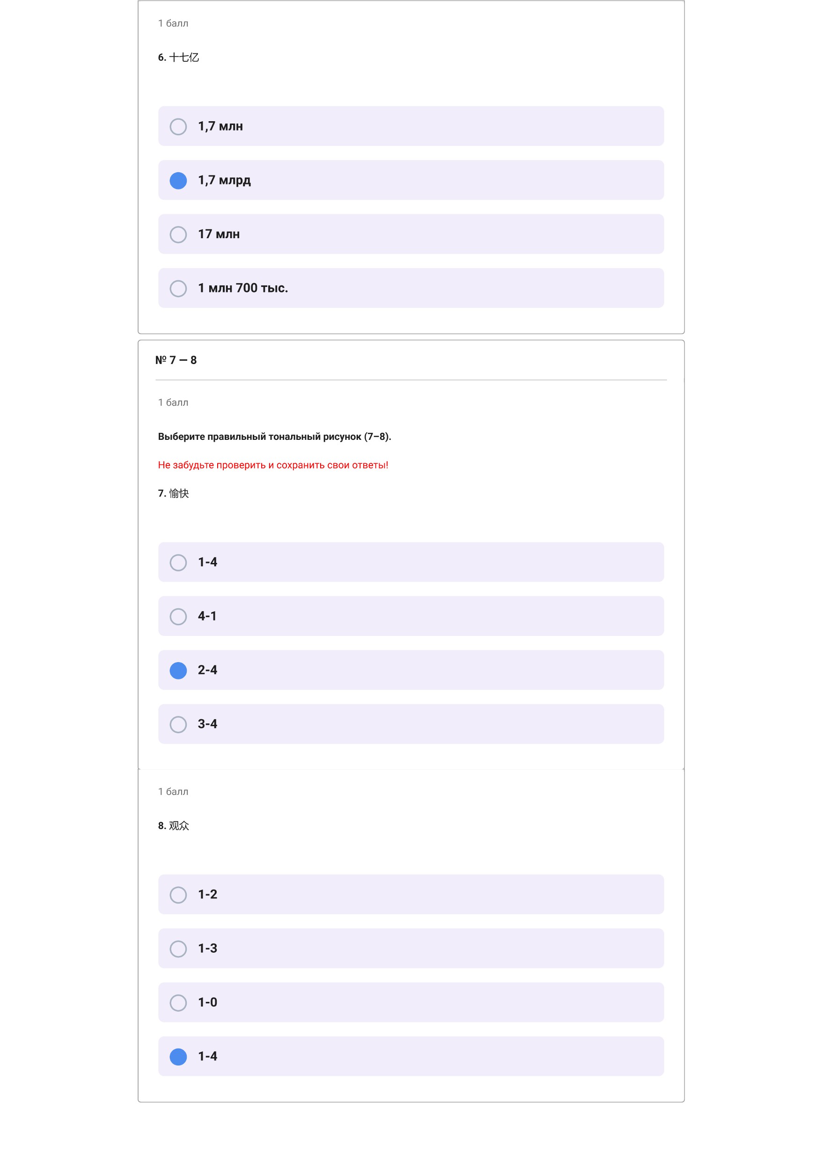Click the question 6 text '十七亿'

tap(184, 57)
